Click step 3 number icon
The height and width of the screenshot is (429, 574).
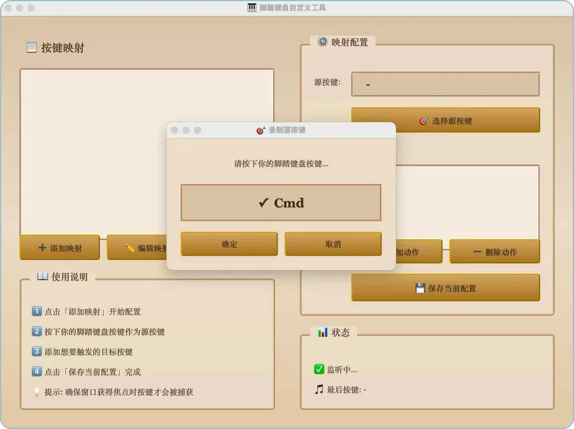[36, 351]
